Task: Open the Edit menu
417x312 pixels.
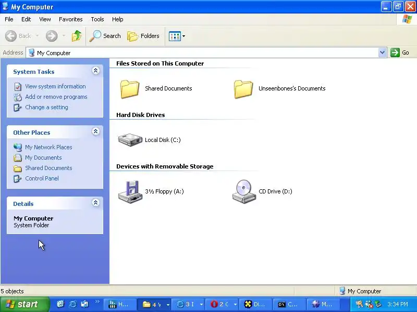Action: click(26, 19)
